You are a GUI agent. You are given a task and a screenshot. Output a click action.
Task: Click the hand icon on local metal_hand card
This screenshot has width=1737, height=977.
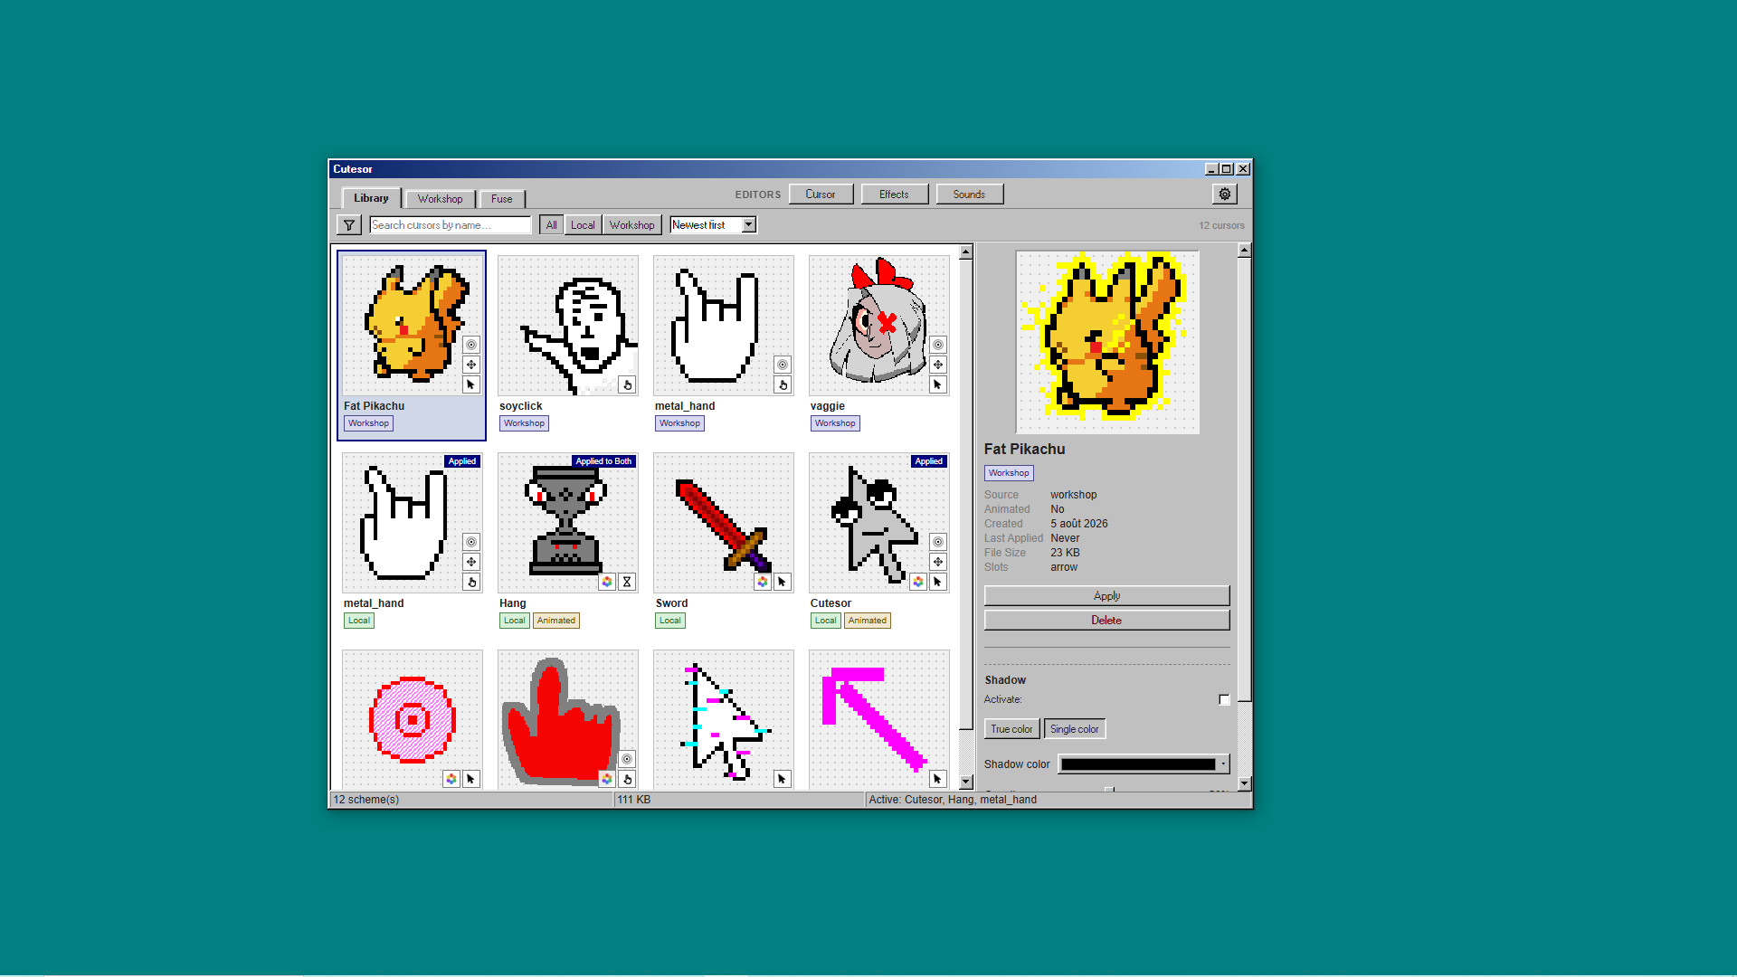pos(471,582)
